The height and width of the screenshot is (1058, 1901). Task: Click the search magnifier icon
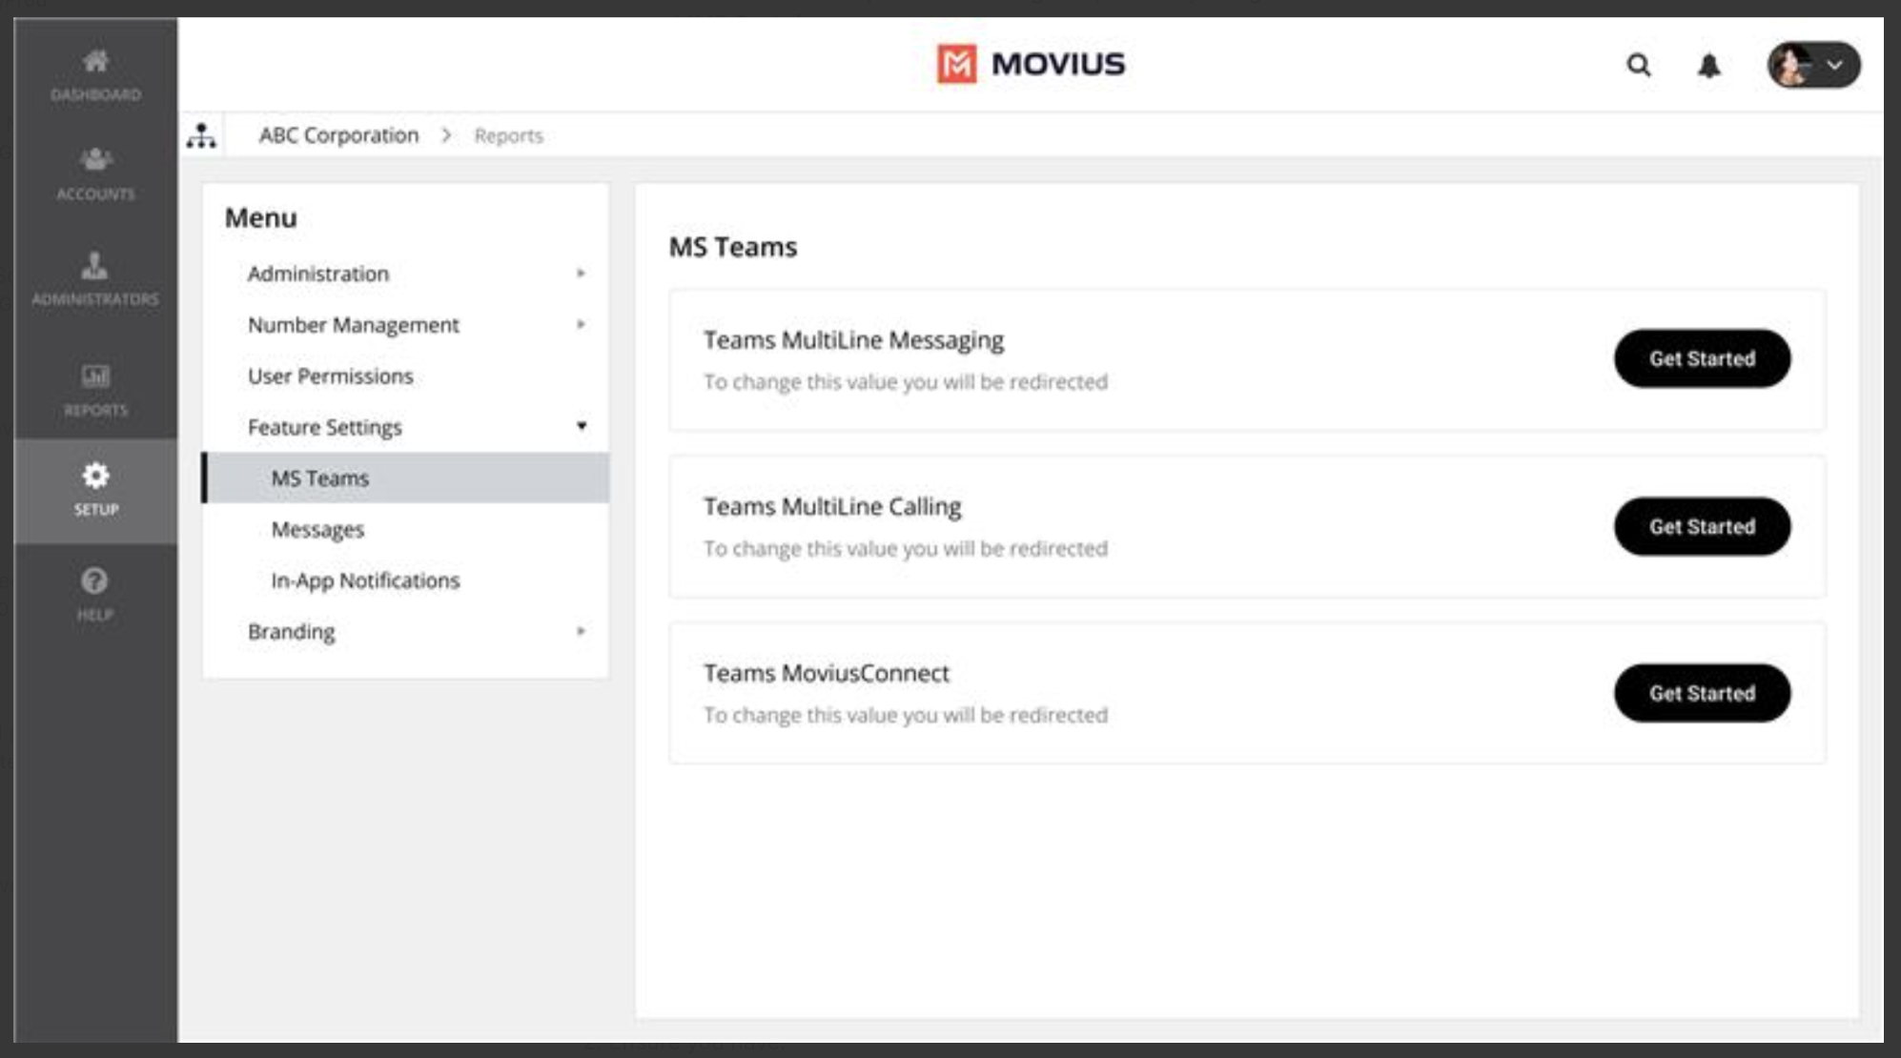[1638, 65]
